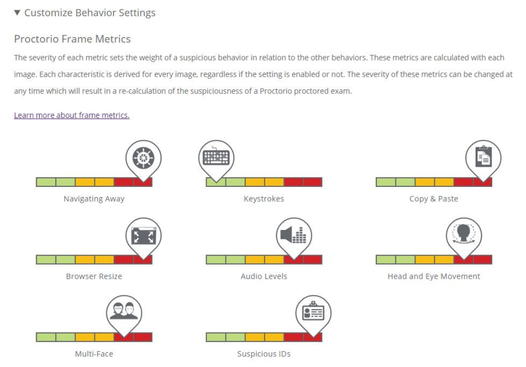Set Multi-Face severity to last red segment

pos(143,337)
